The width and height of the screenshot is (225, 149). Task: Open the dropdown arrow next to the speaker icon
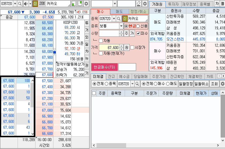click(30, 4)
